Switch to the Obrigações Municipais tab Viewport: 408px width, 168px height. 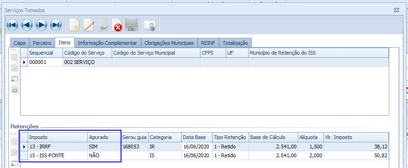tap(169, 43)
